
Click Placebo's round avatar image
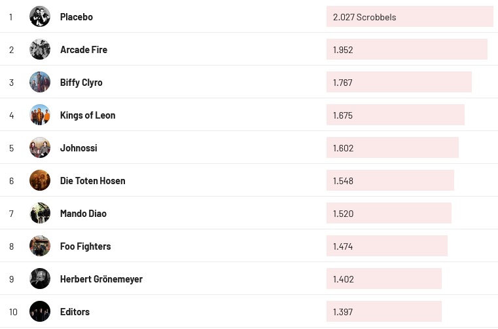[x=40, y=16]
